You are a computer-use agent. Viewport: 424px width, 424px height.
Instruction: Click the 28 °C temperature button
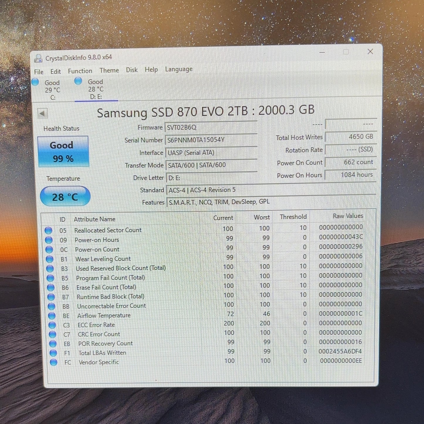click(65, 197)
